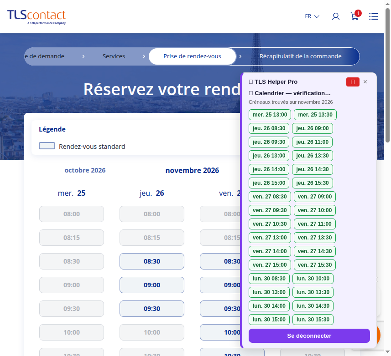Book the jeu. 26 09:30 calendar slot

click(152, 309)
